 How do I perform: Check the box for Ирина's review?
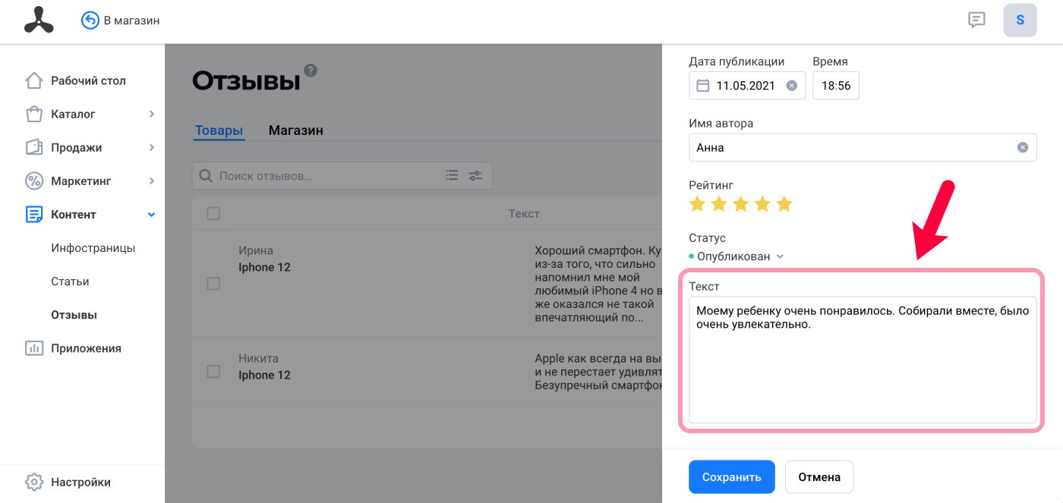coord(213,284)
